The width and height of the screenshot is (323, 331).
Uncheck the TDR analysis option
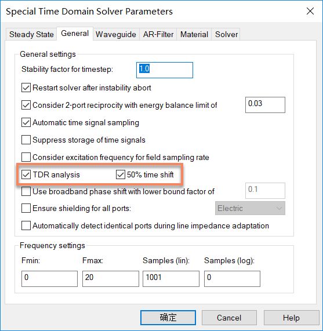(x=26, y=174)
